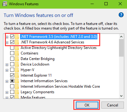Dismiss the dialog with Cancel

click(x=113, y=105)
